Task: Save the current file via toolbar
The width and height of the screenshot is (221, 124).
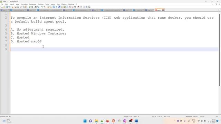Action: [x=7, y=7]
